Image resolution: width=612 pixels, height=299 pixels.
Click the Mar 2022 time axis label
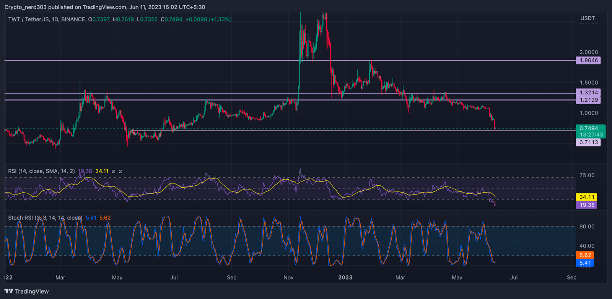(x=60, y=277)
